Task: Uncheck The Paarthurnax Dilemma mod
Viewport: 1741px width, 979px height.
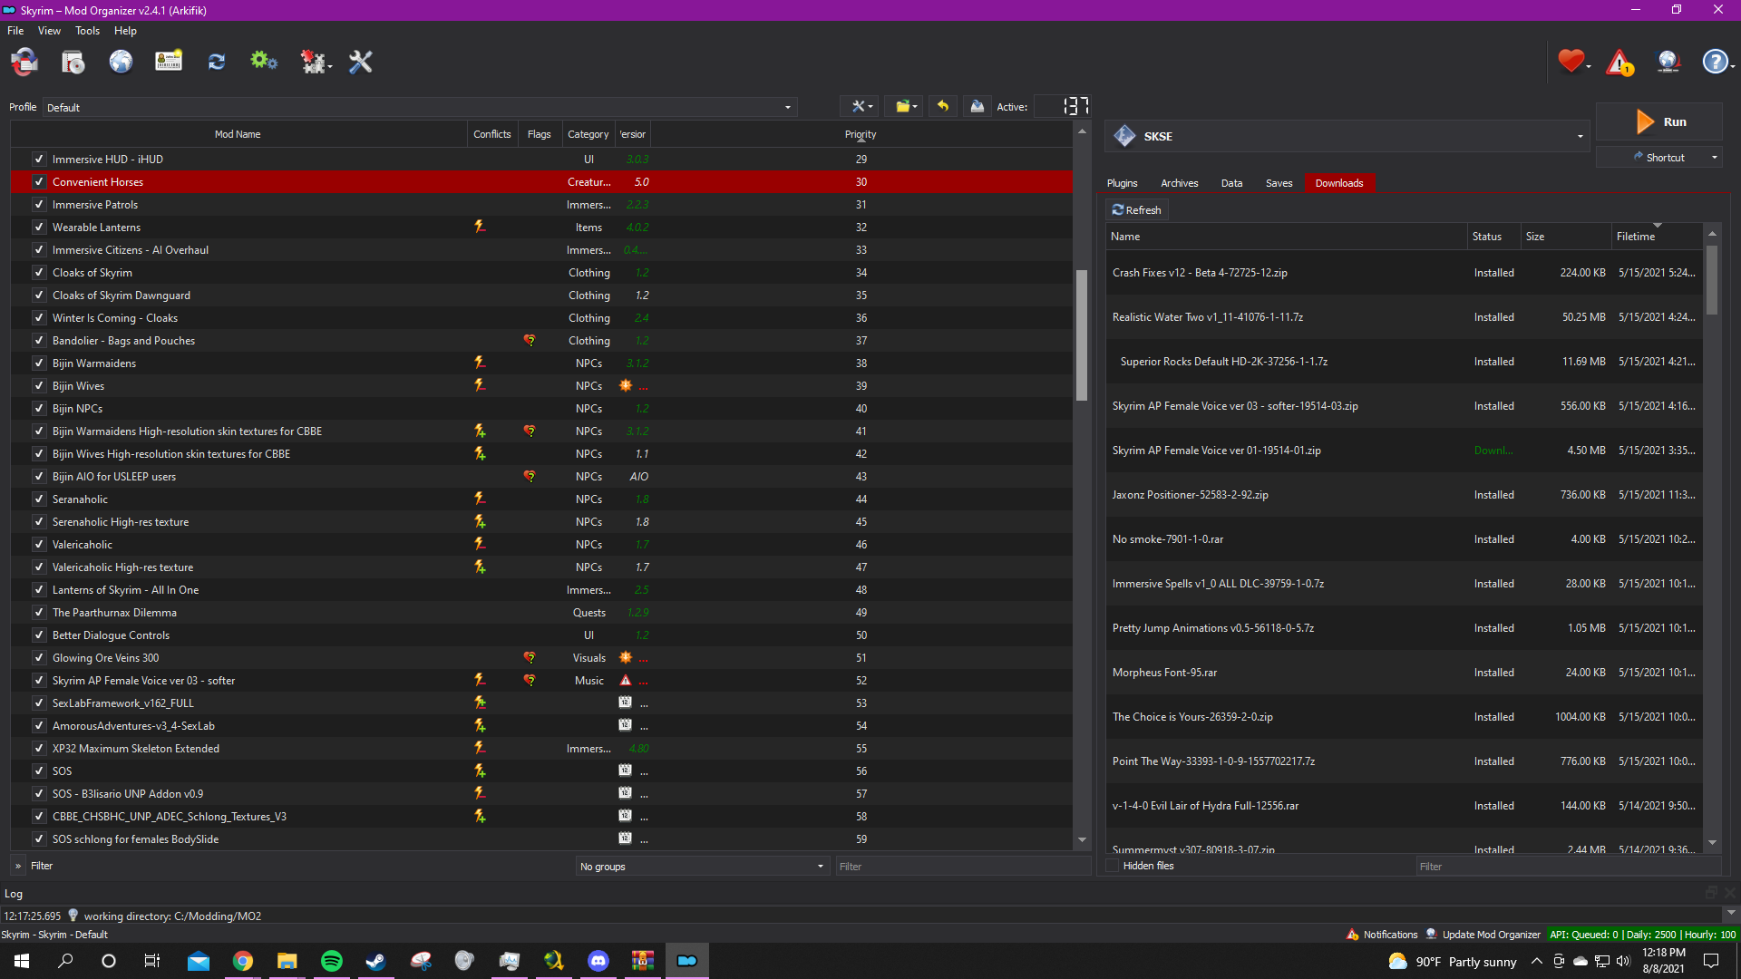Action: [39, 612]
